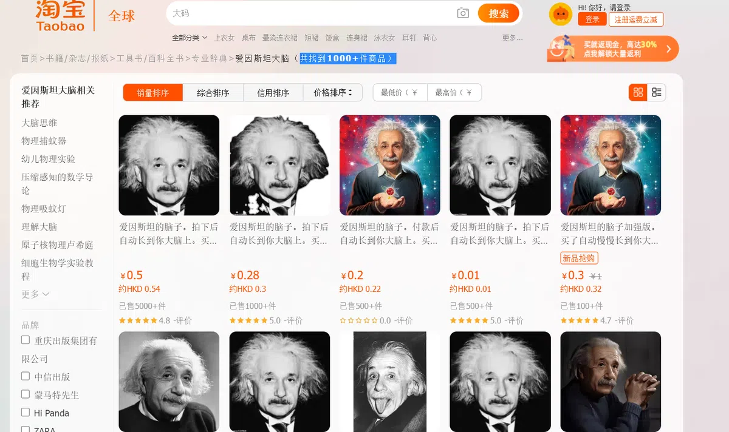Click the five-star rating of first product
The width and height of the screenshot is (729, 432).
point(138,320)
